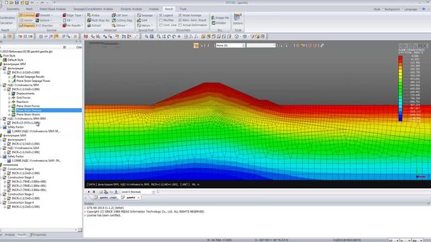
Task: Select Displacements in the results tree
Action: tap(26, 93)
